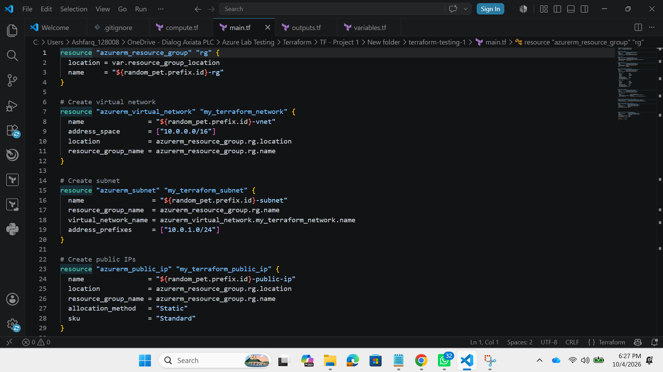Open the Copilot chat icon

[x=453, y=9]
